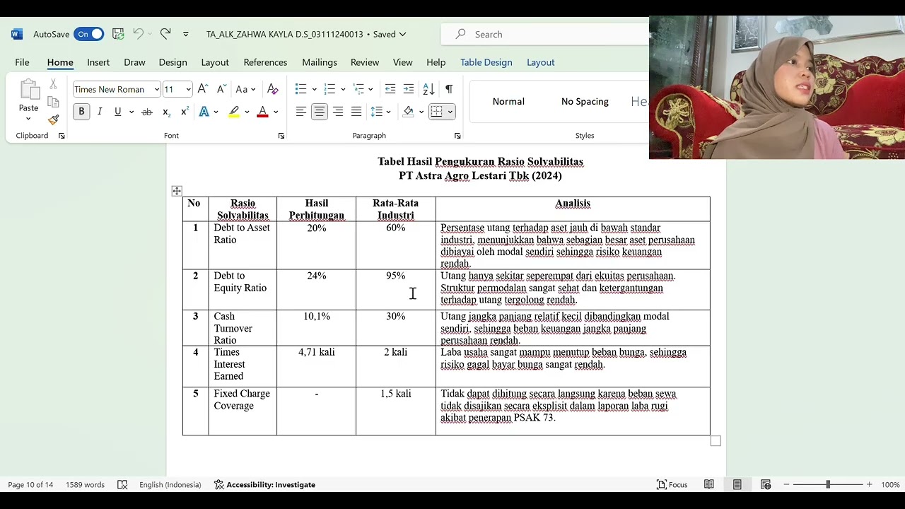Click zoom in plus button
Screen dimensions: 905x509
[x=870, y=484]
